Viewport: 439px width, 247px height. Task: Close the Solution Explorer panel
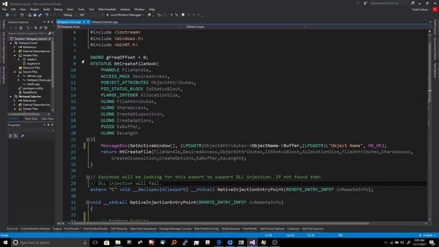52,22
